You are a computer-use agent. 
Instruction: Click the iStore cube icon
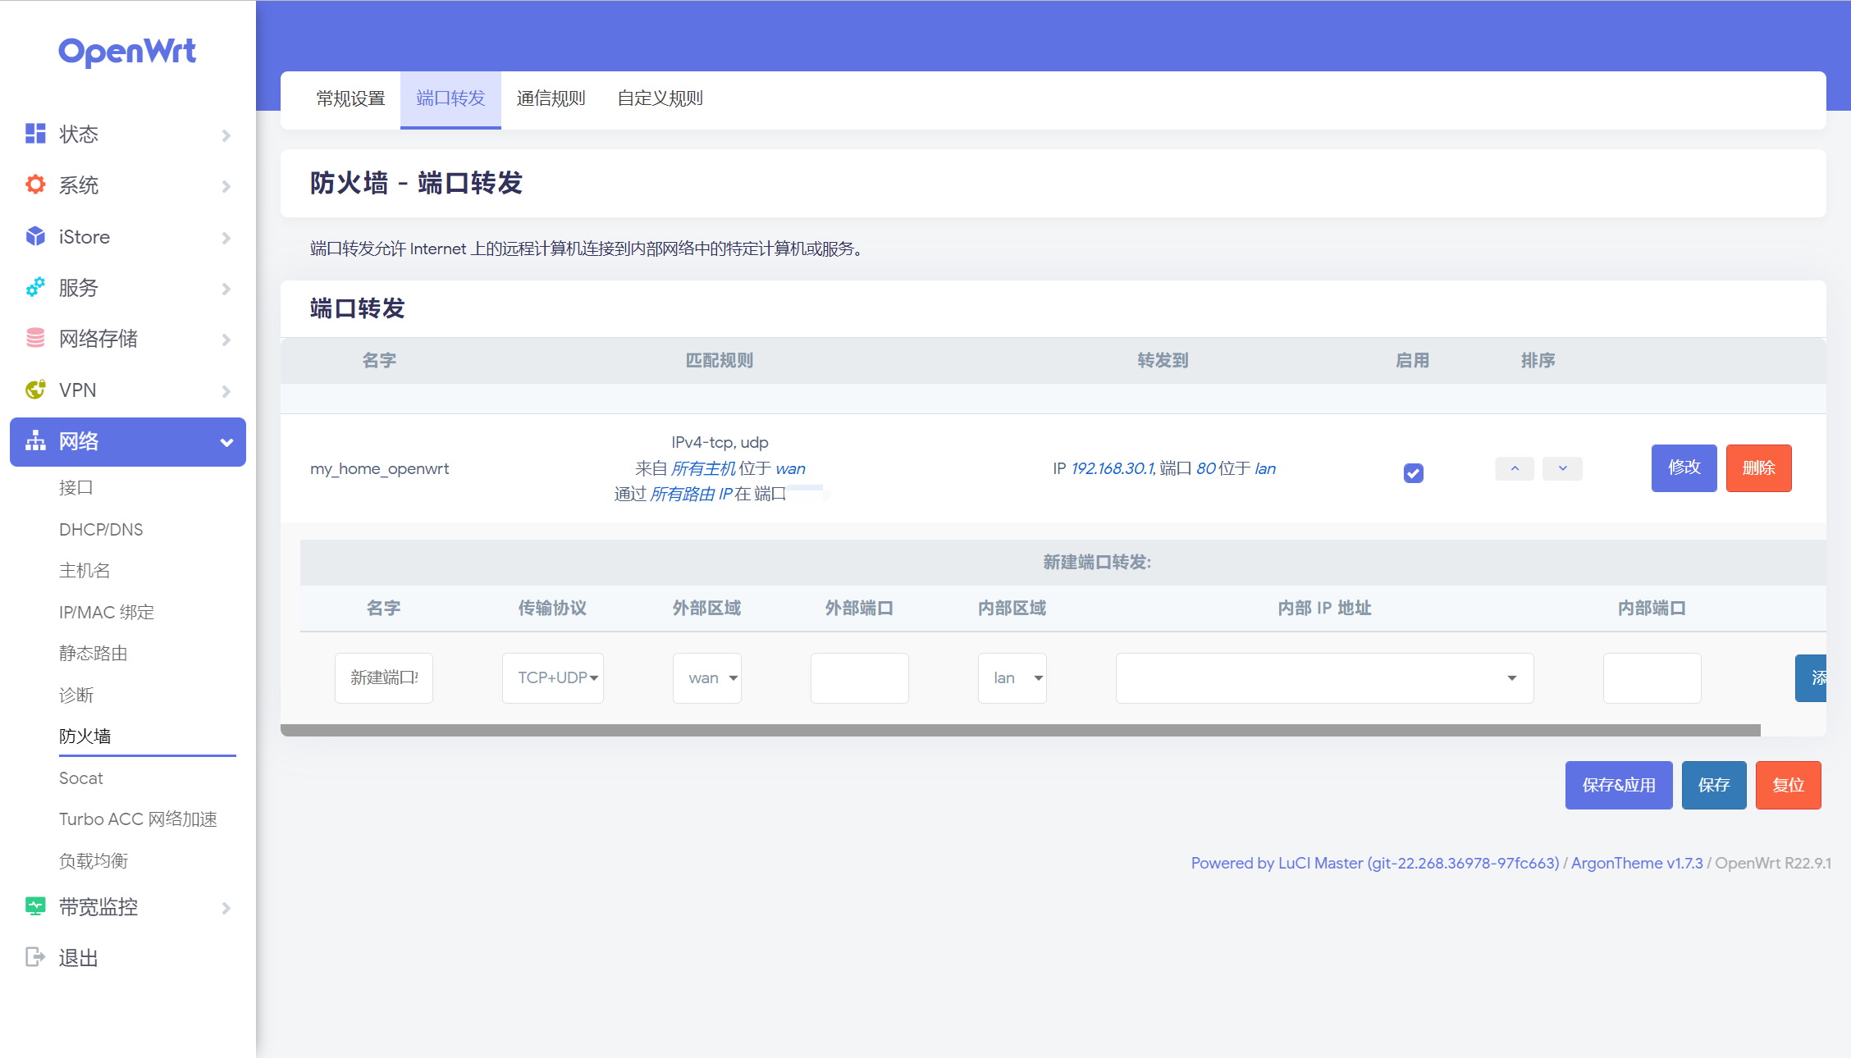click(x=35, y=236)
